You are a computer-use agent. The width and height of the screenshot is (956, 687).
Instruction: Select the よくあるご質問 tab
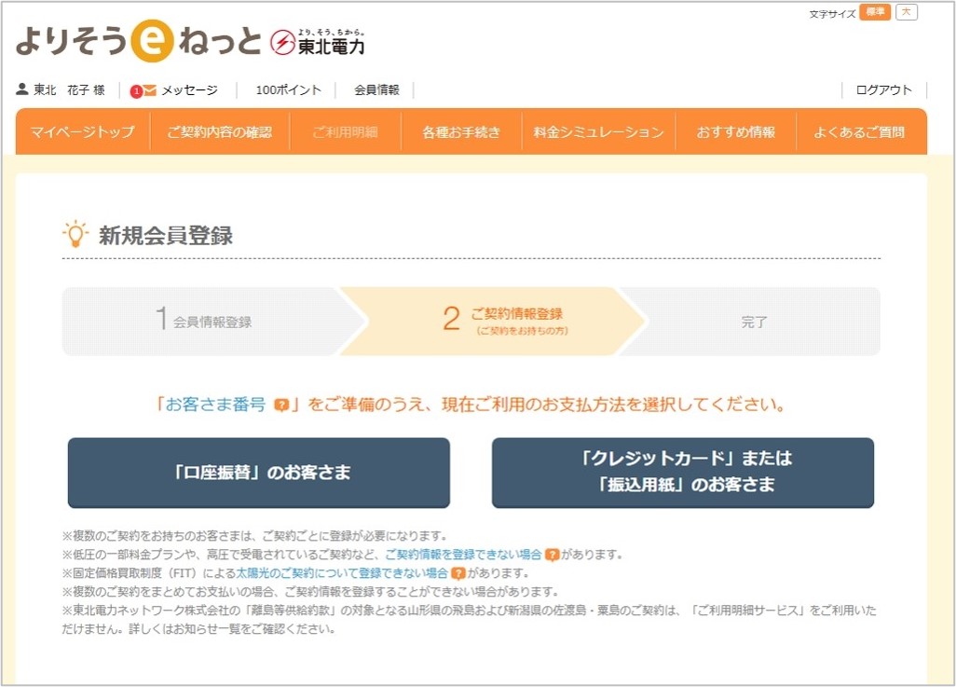point(859,131)
